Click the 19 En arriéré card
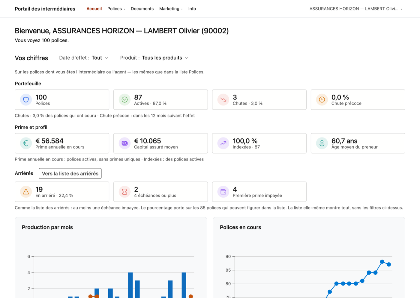The width and height of the screenshot is (420, 298). pyautogui.click(x=62, y=192)
